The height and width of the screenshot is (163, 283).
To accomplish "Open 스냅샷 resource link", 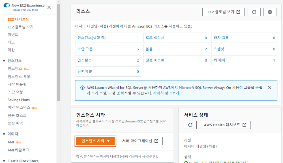I will pyautogui.click(x=219, y=49).
